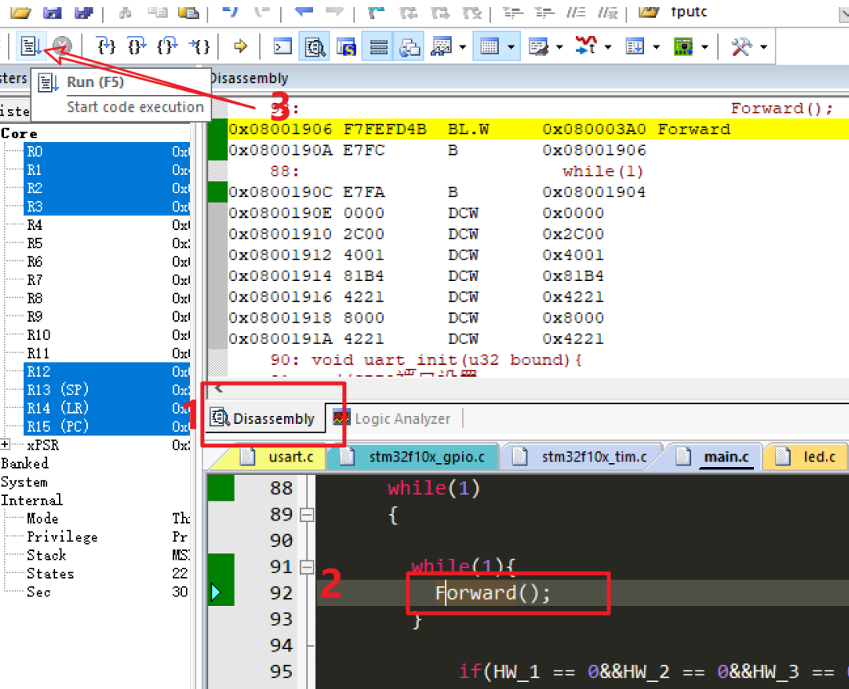Open the Symbols Window
This screenshot has height=689, width=849.
point(346,46)
